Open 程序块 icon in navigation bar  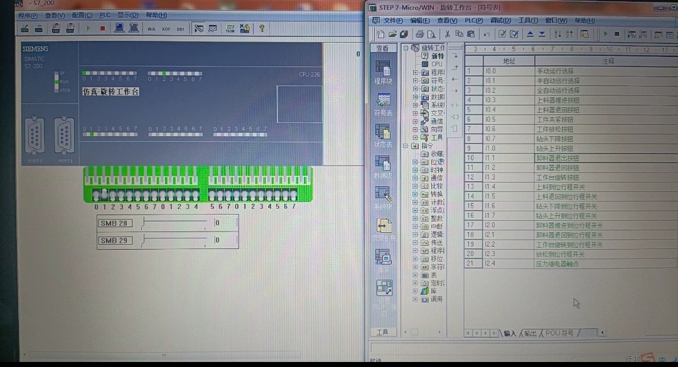pos(383,73)
